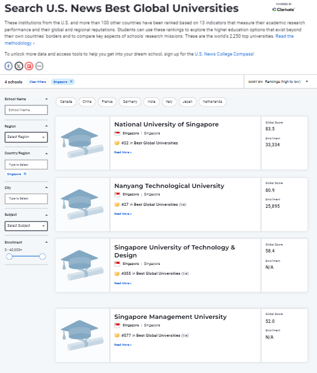This screenshot has width=317, height=373.
Task: Open the Read the methodology link
Action: (x=285, y=36)
